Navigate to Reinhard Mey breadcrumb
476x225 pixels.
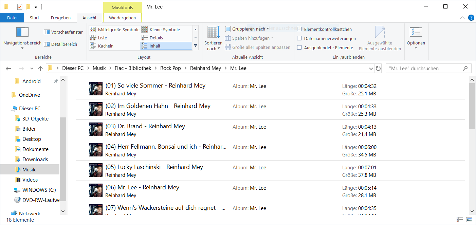click(x=205, y=68)
